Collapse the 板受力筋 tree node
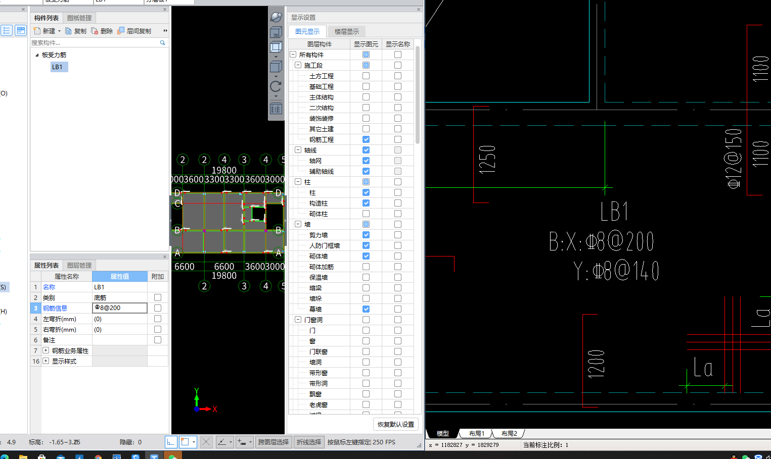771x459 pixels. (x=37, y=55)
